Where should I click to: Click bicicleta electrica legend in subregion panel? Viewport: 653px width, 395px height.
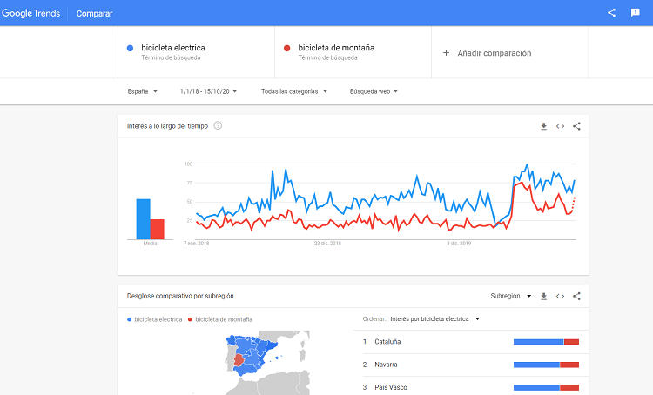pos(154,319)
